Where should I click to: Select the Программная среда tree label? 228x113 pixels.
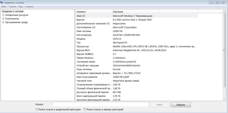click(x=16, y=22)
